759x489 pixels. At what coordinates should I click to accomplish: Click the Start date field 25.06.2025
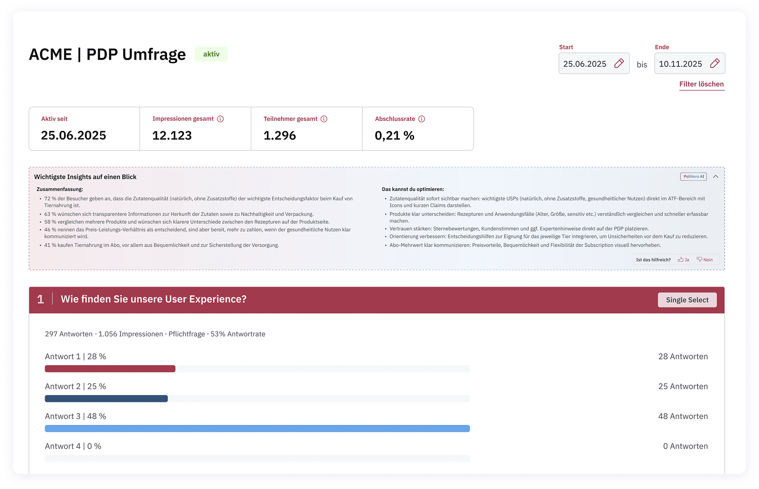[x=585, y=64]
